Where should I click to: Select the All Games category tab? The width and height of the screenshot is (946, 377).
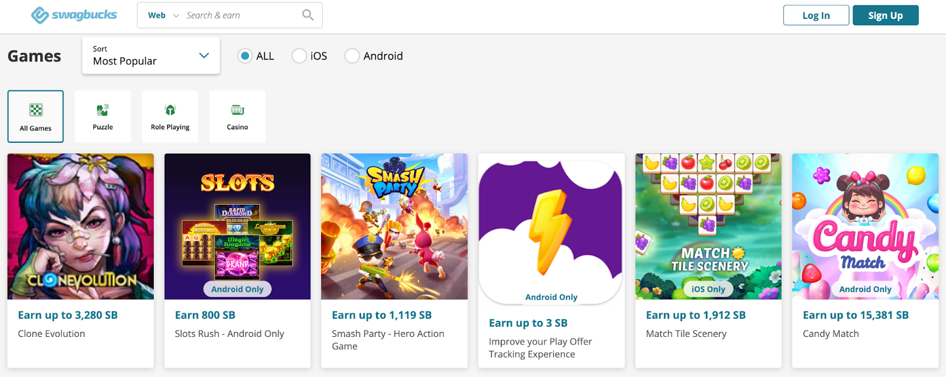coord(35,116)
